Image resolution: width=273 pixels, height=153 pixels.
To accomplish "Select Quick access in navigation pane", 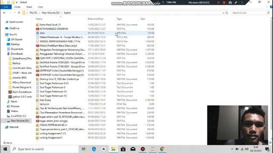I will point(16,22).
